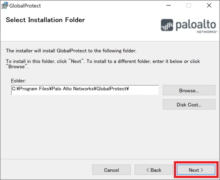The height and width of the screenshot is (180, 220).
Task: Click the Folder: label above the path
Action: (x=19, y=80)
